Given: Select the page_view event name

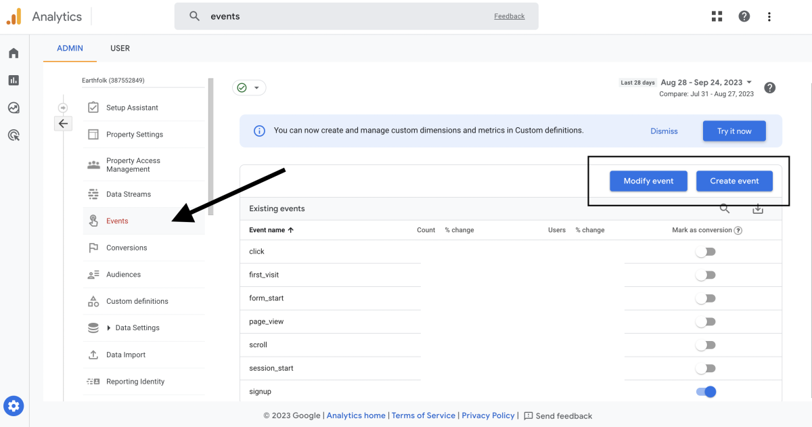Looking at the screenshot, I should point(266,322).
